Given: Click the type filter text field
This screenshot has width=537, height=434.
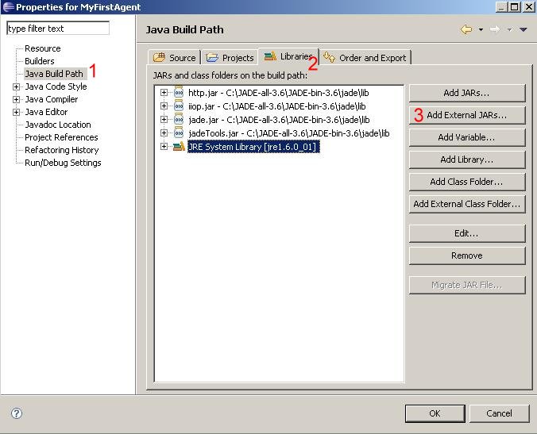Looking at the screenshot, I should (x=57, y=29).
